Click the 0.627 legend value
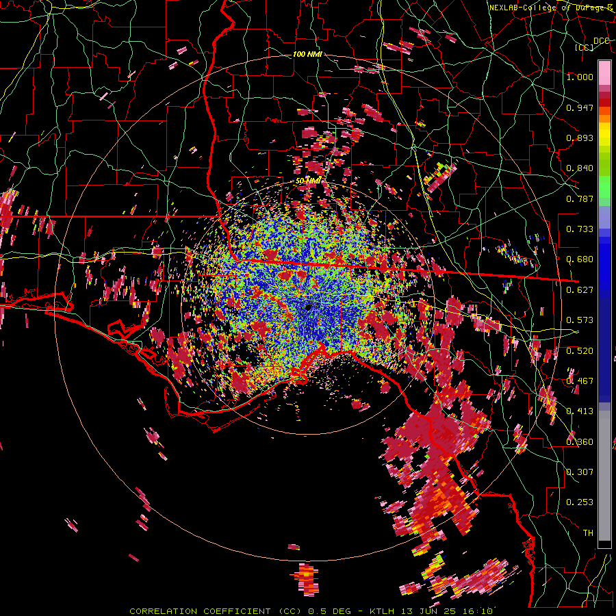The height and width of the screenshot is (616, 616). tap(580, 290)
